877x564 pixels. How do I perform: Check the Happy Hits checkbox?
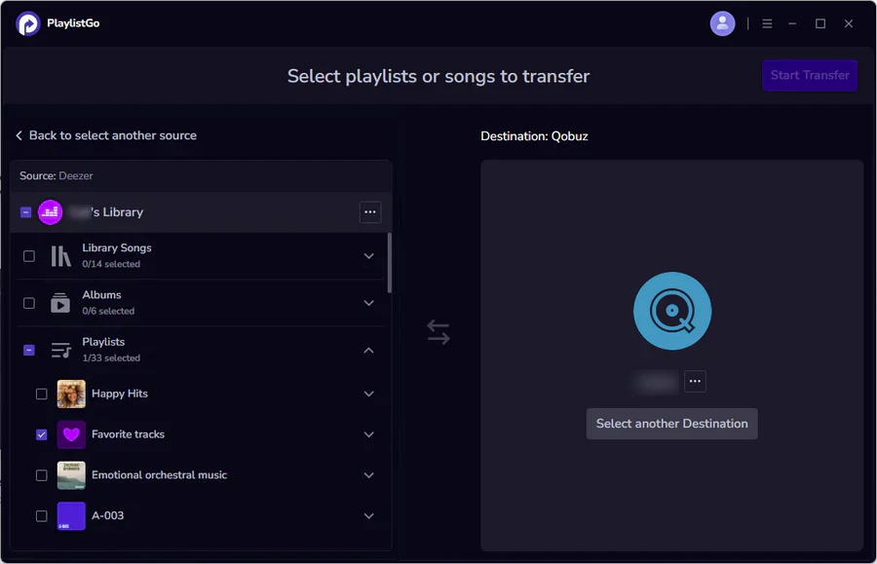(41, 395)
